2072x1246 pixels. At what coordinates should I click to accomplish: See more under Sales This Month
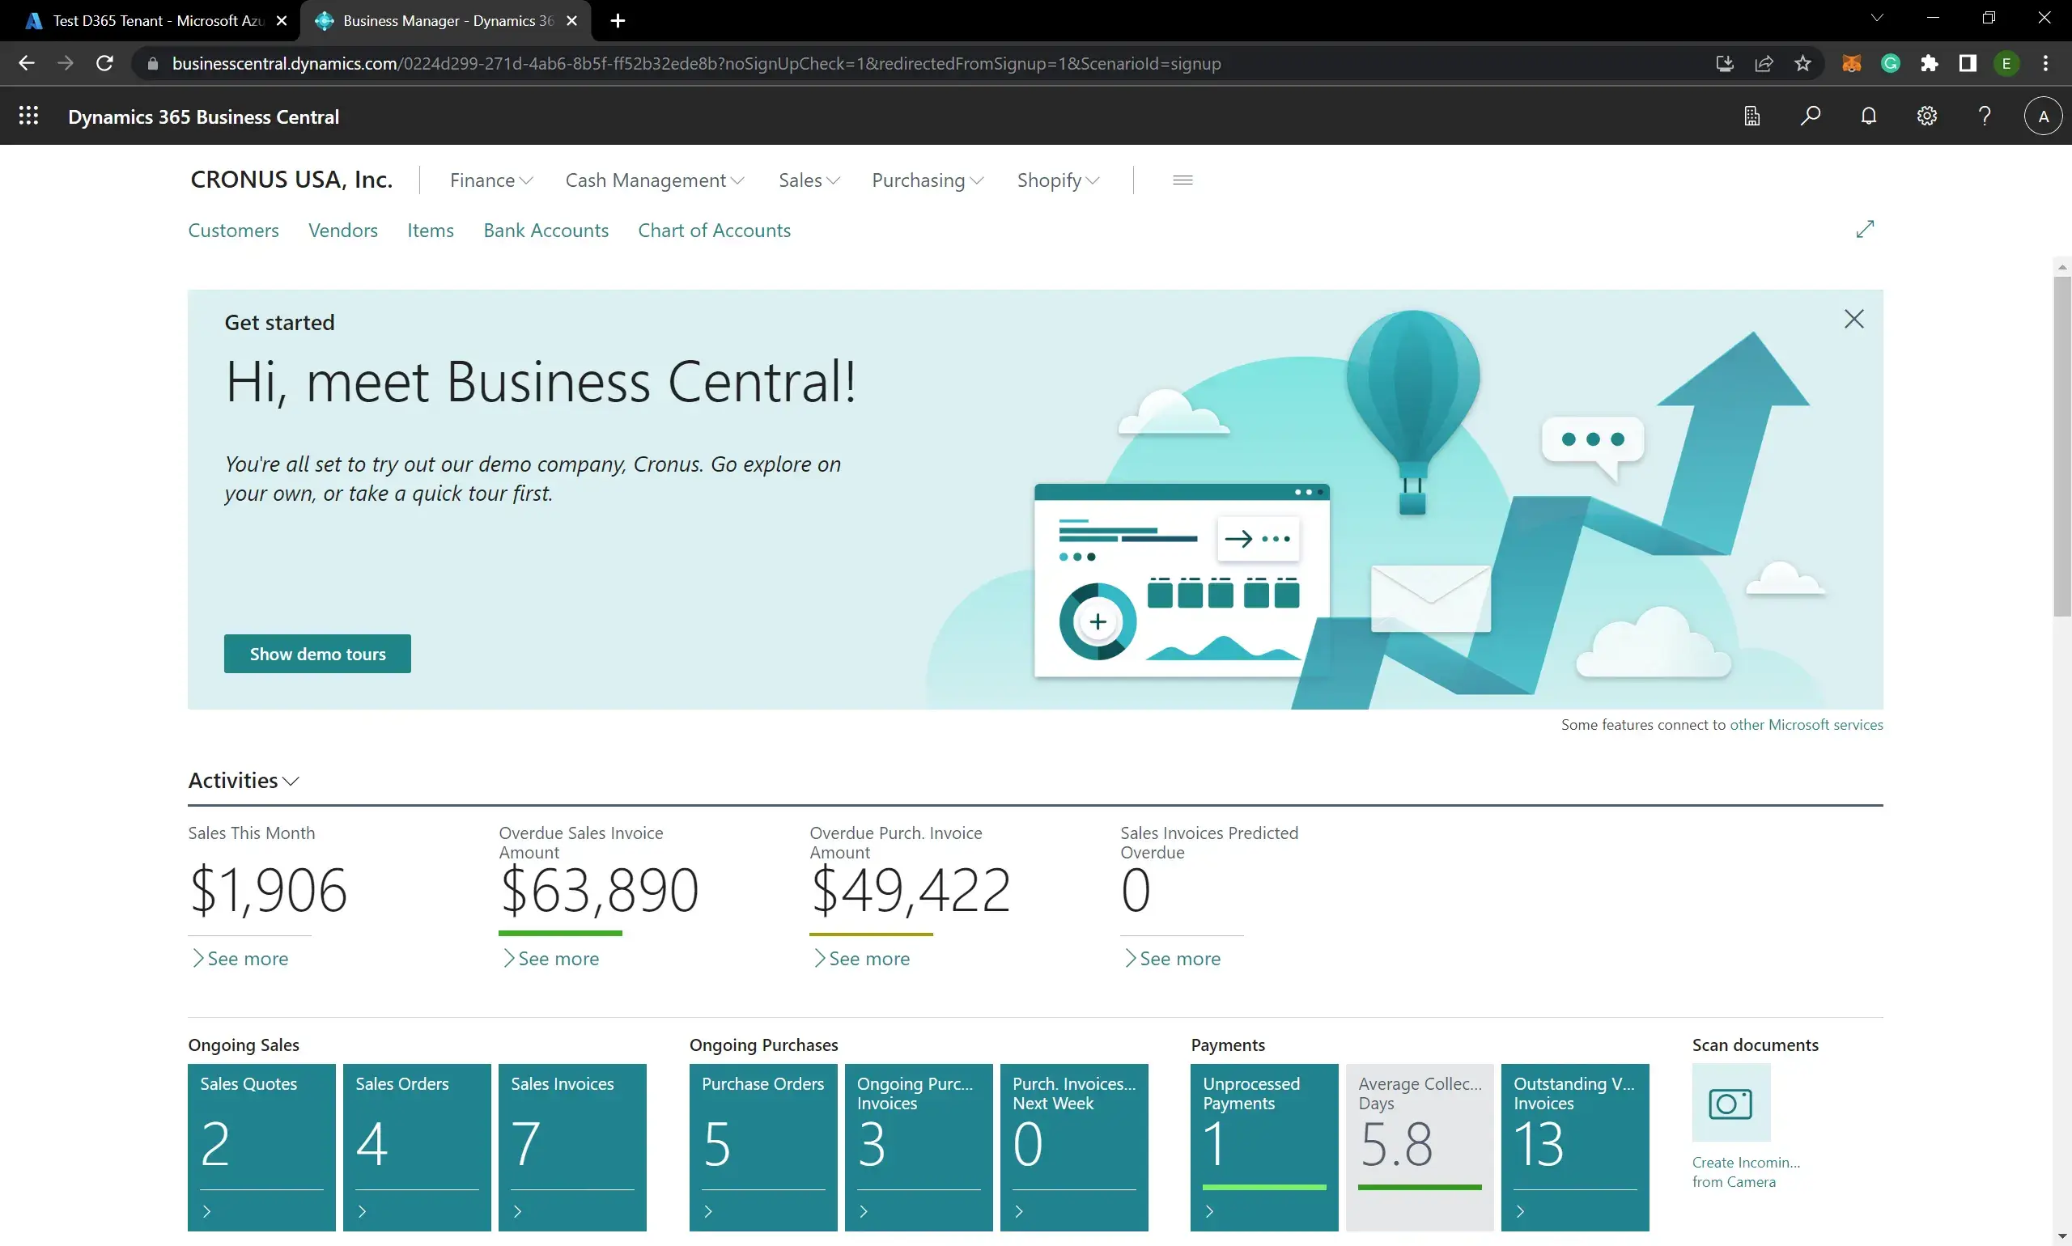pyautogui.click(x=240, y=958)
